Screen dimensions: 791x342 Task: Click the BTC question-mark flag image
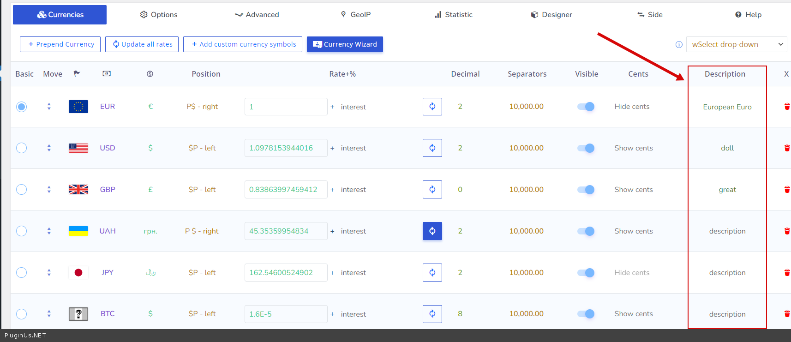pos(78,314)
